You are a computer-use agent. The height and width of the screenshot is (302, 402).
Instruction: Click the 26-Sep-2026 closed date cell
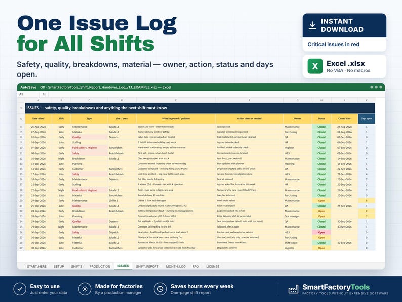[x=344, y=206]
